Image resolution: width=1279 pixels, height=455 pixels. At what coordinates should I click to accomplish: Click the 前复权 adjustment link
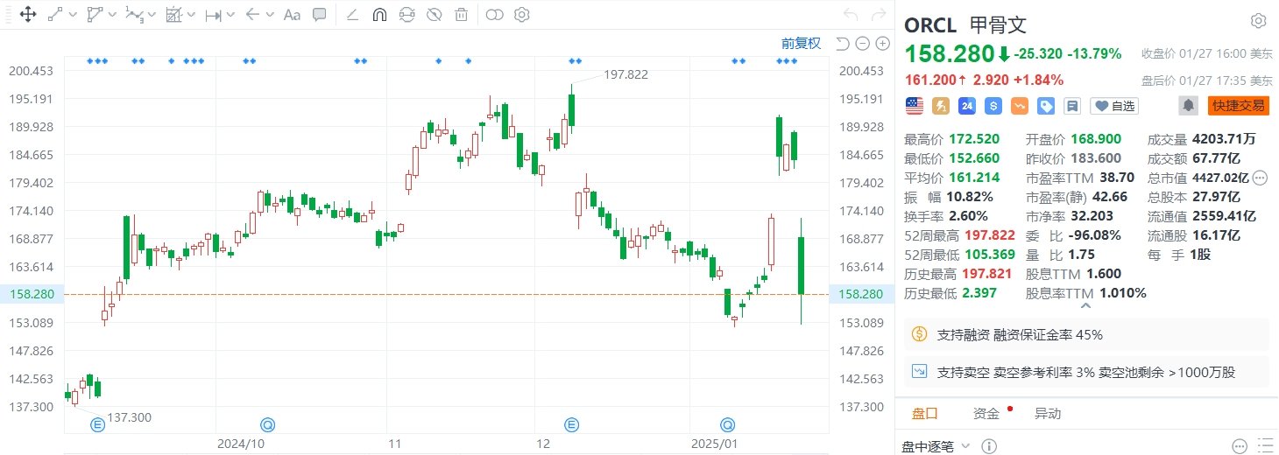(801, 44)
